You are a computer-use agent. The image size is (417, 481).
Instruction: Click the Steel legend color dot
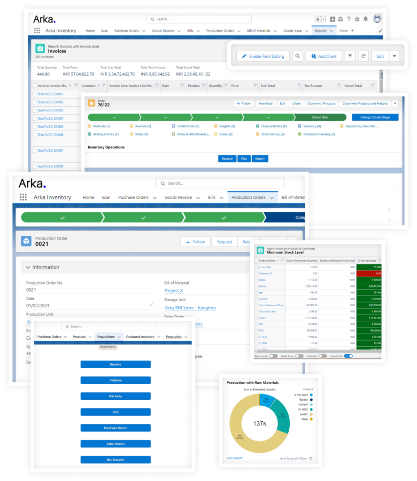[x=311, y=419]
